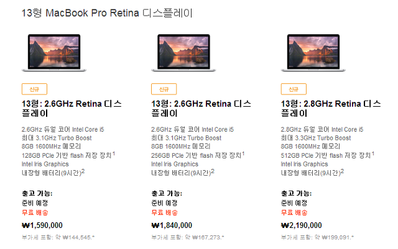Screen dimensions: 398x249
Task: Click the ₩1,590,000 price
Action: (x=42, y=225)
